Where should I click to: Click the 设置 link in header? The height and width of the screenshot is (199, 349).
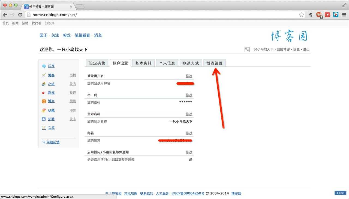click(296, 50)
